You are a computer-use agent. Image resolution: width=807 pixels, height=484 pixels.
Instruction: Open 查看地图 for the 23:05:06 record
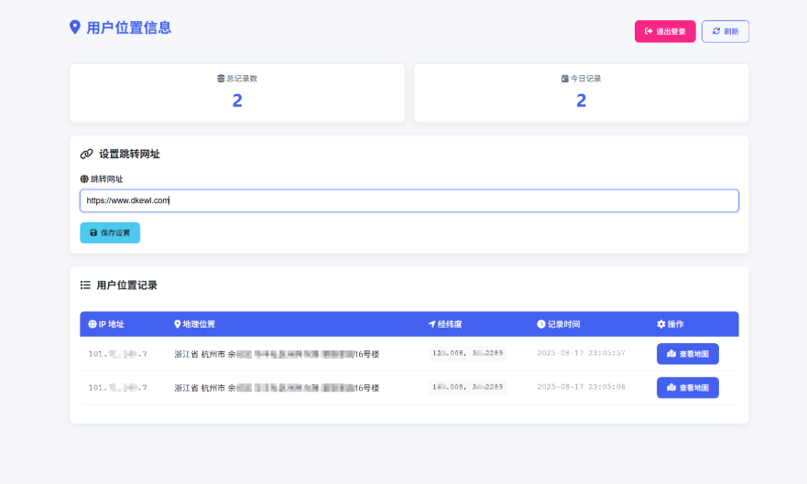tap(688, 387)
